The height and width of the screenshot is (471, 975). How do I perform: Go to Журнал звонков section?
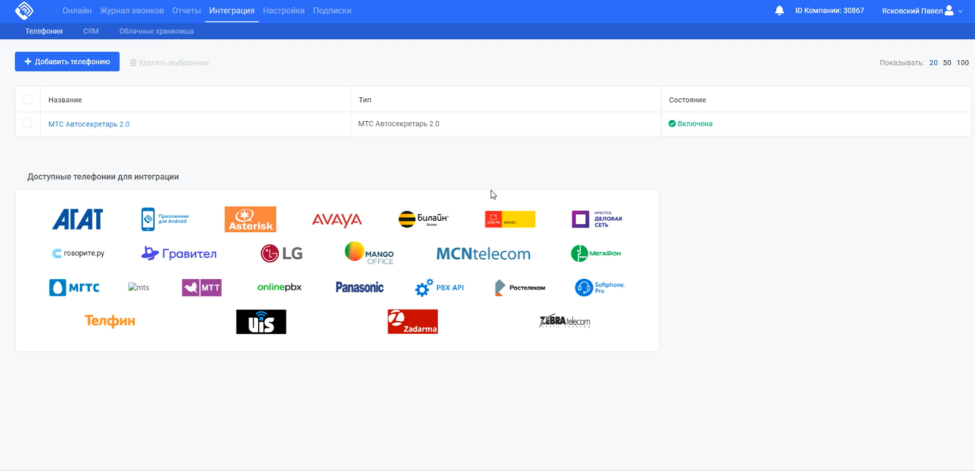coord(132,10)
